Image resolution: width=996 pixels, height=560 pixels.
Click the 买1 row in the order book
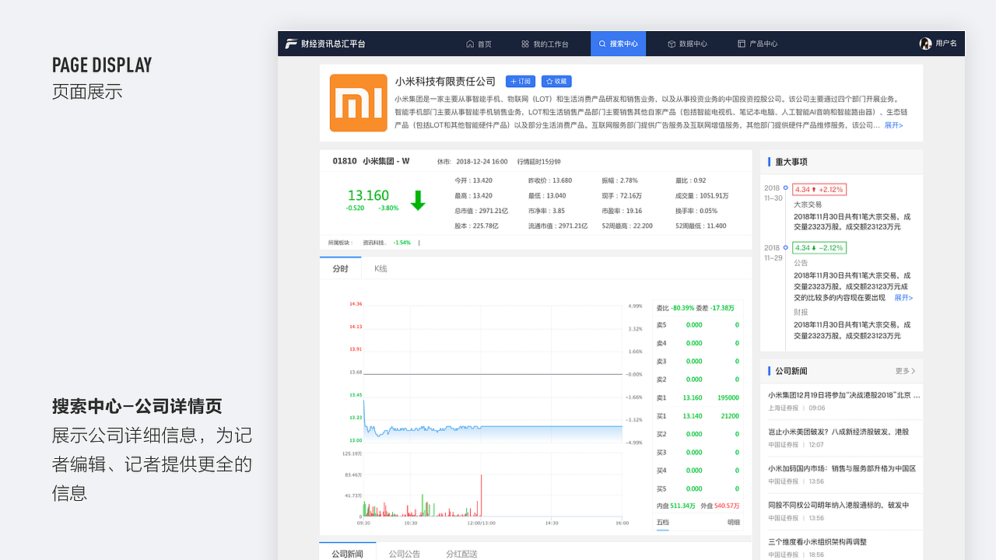coord(697,416)
